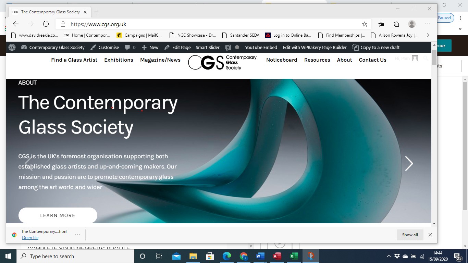Open Magazine/News nav item
Viewport: 468px width, 263px height.
point(160,60)
